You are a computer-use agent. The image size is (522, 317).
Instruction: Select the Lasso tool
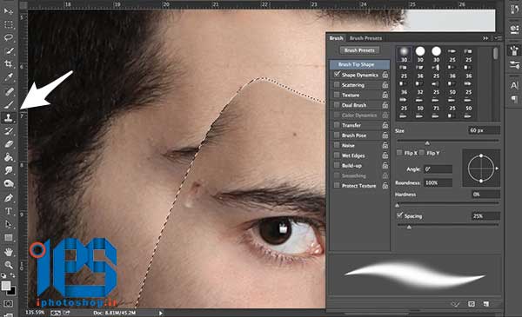9,37
